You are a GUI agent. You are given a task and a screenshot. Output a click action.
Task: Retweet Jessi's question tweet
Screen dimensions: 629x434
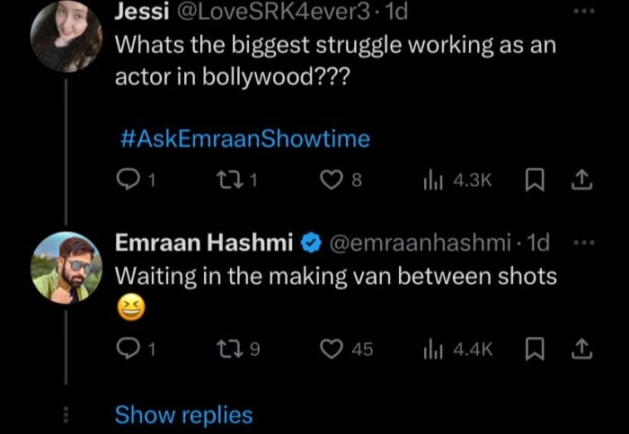click(x=228, y=180)
